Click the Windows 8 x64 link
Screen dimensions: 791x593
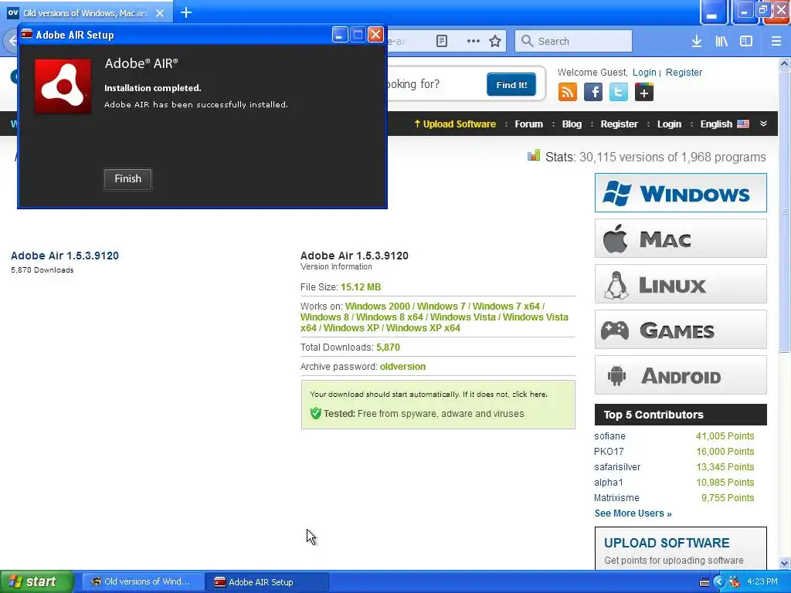click(x=389, y=317)
